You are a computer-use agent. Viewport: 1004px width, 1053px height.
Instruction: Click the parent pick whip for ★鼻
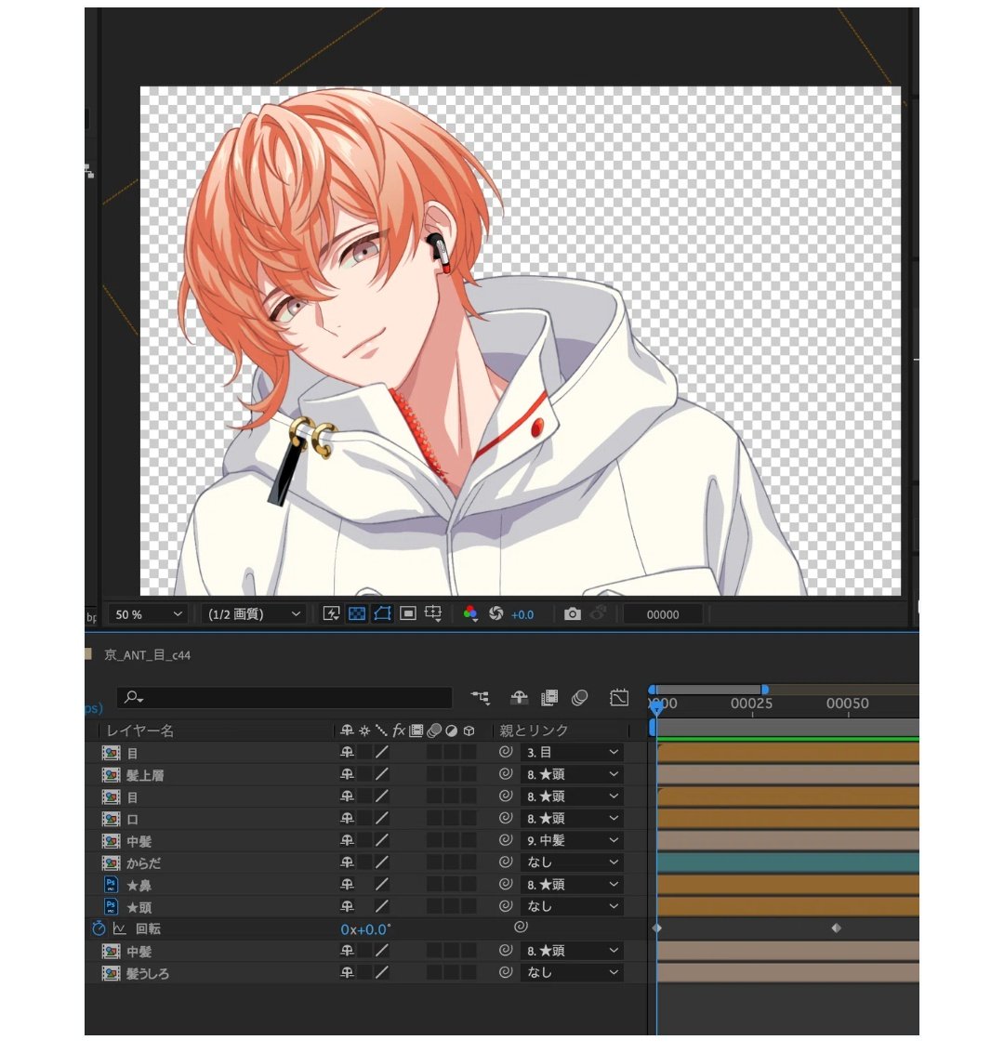pyautogui.click(x=506, y=884)
